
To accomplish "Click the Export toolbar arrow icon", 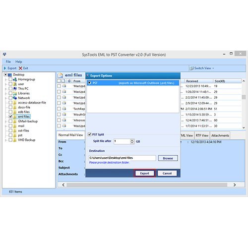I will (x=5, y=68).
